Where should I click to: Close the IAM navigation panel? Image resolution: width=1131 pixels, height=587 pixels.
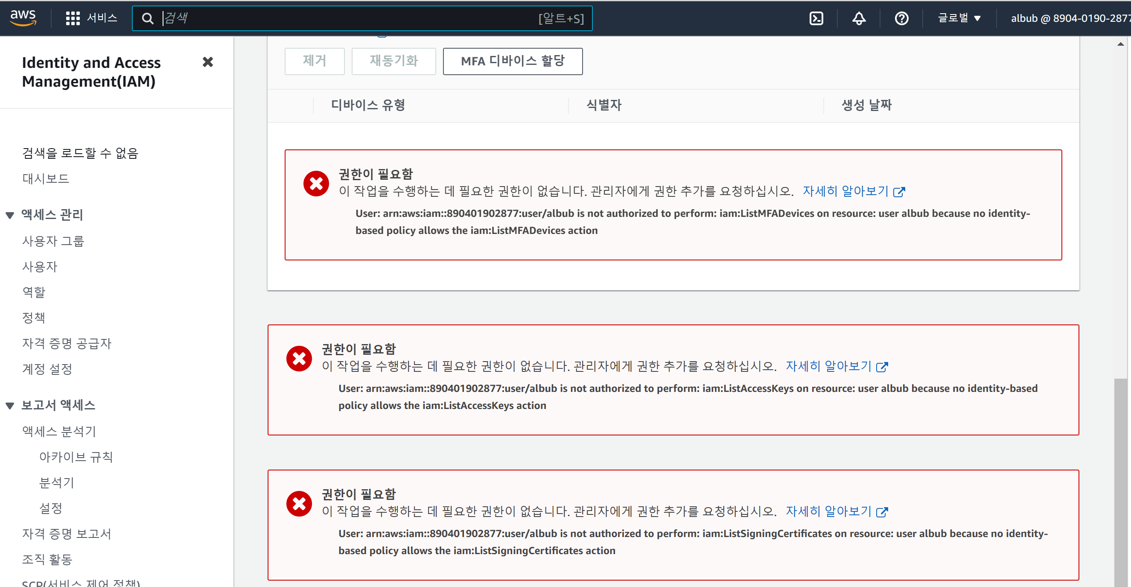(208, 62)
